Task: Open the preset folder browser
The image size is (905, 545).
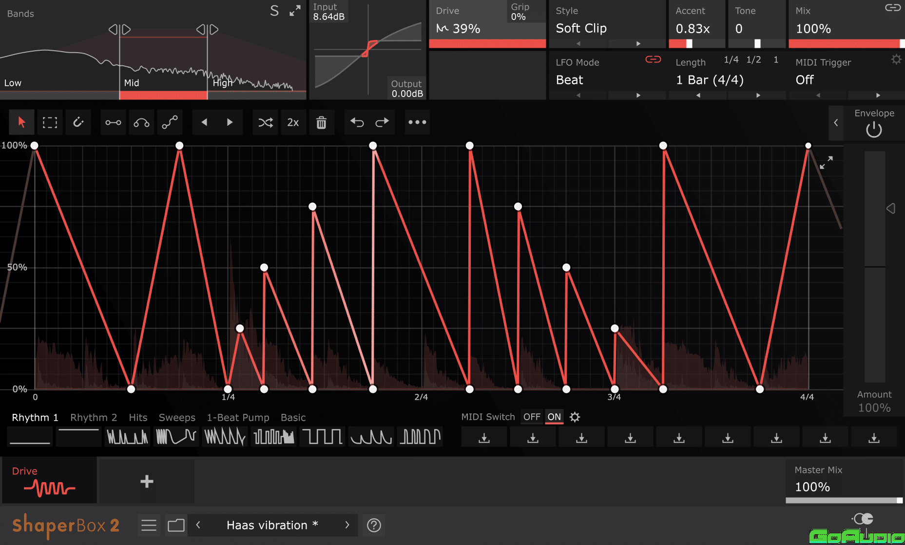Action: (175, 525)
